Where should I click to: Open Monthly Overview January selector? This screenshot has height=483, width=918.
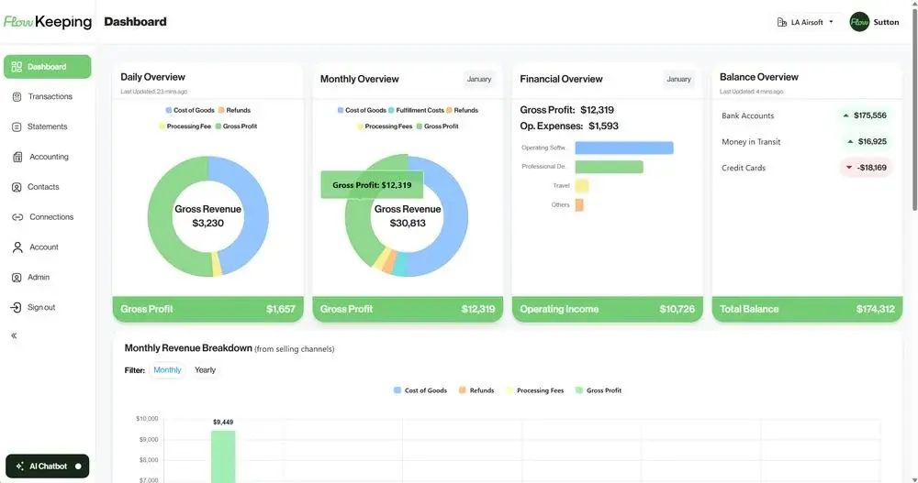click(x=479, y=79)
